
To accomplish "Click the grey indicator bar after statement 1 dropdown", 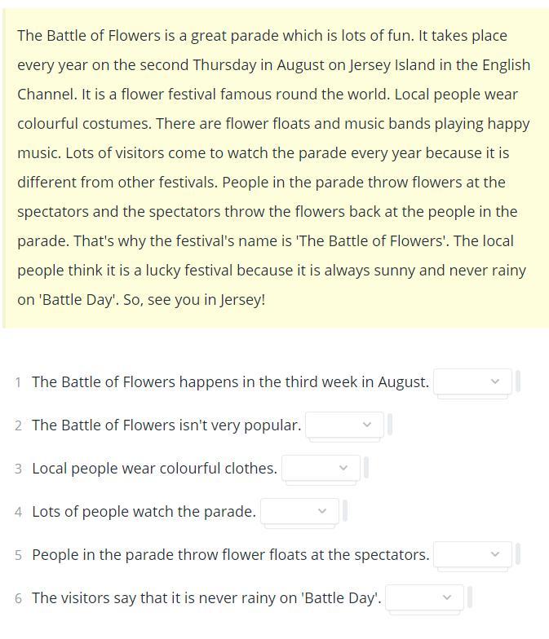I will pos(518,381).
